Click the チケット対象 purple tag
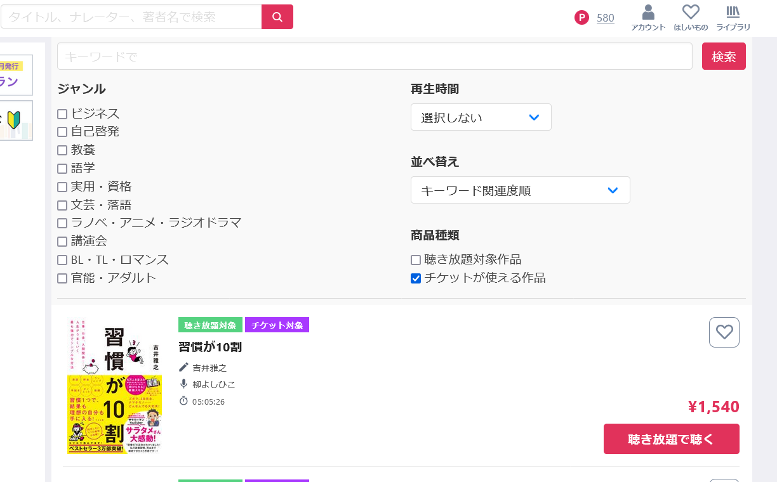Screen dimensions: 777x482 coord(277,325)
